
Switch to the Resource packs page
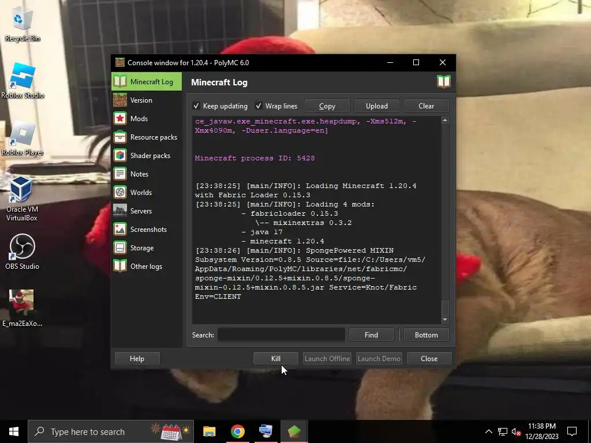click(x=146, y=137)
